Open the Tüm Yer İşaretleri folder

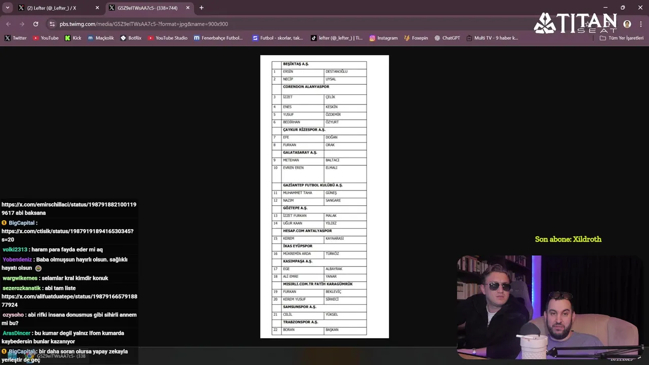(622, 38)
